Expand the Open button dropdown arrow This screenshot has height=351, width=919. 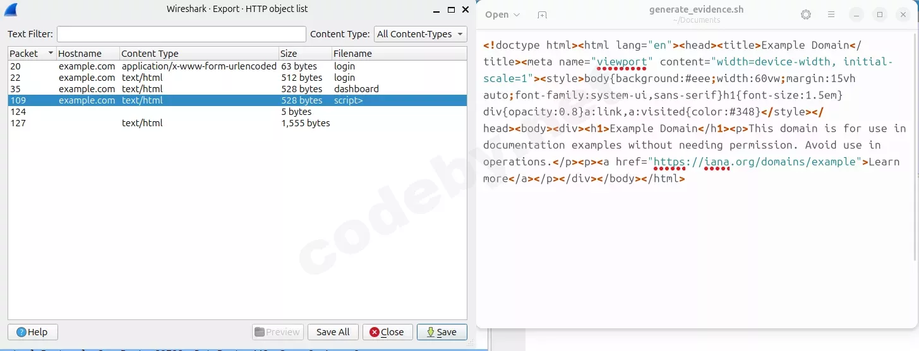(517, 15)
